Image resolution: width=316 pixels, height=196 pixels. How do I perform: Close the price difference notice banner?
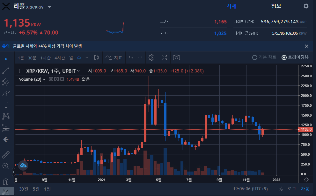[x=306, y=46]
